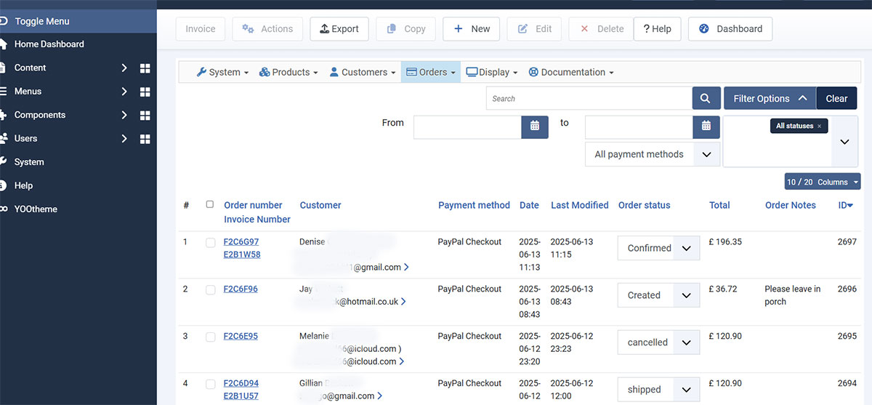Click the Export button
872x405 pixels.
[x=339, y=29]
